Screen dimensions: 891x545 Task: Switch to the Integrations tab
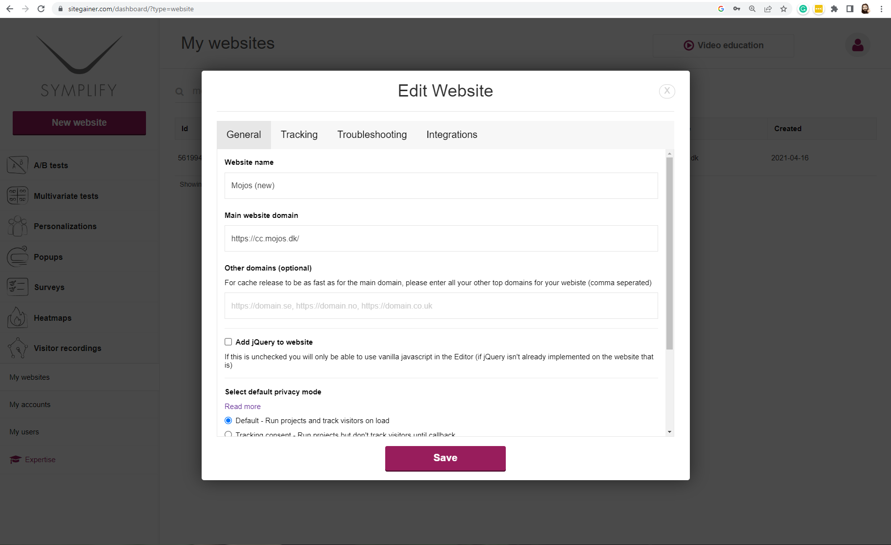pyautogui.click(x=452, y=135)
